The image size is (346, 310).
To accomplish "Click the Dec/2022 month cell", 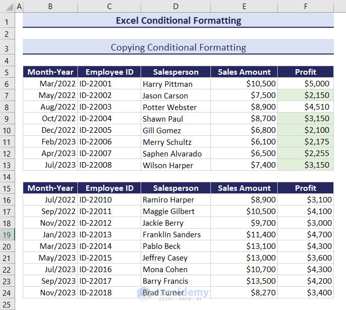I will [x=51, y=130].
